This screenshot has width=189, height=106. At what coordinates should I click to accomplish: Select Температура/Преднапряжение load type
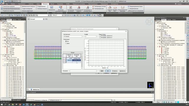10,9
